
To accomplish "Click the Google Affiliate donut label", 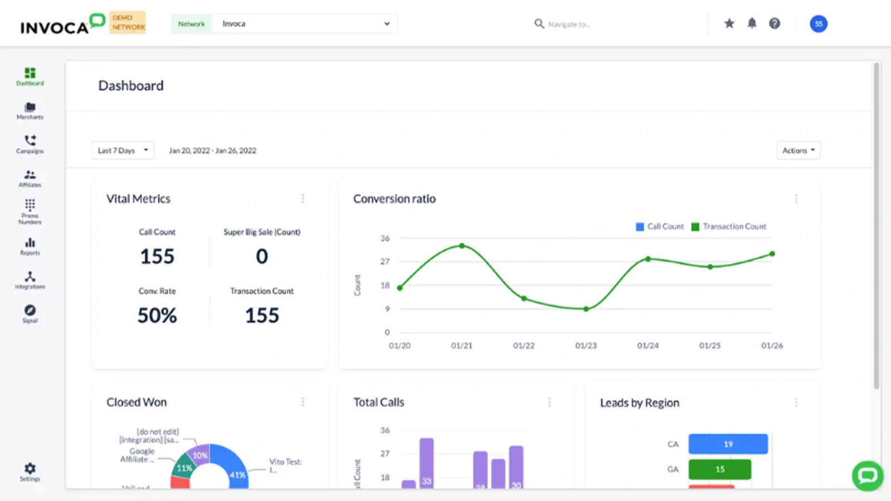I will pos(138,455).
